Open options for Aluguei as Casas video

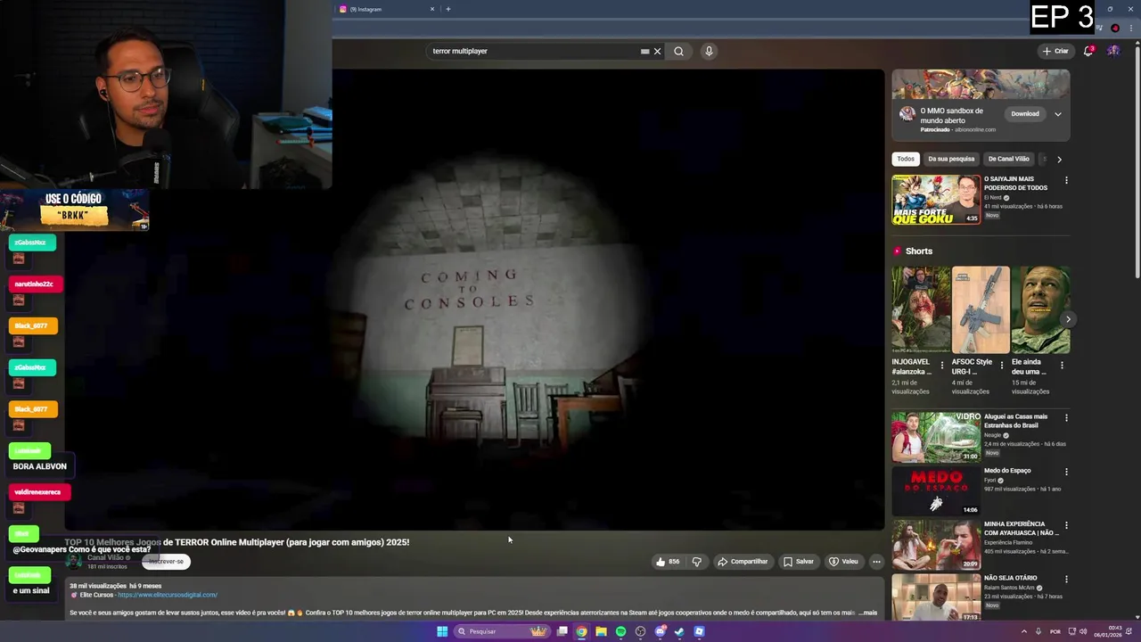click(1066, 417)
